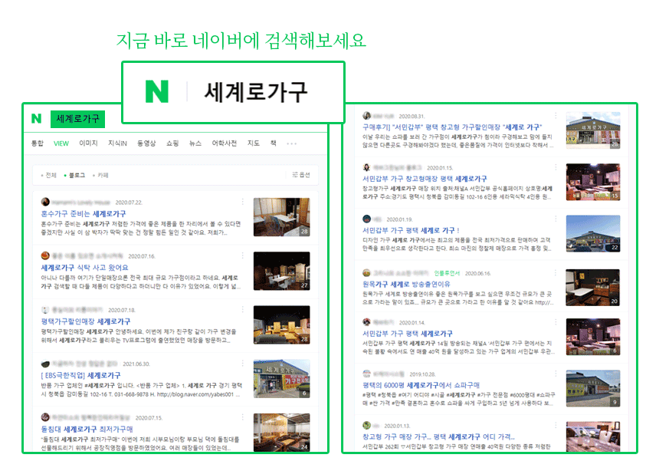Open thumbnail beside '혼수가구 준비는 세계로가구'

(281, 217)
